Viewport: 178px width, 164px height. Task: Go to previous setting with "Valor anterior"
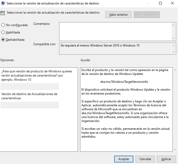(118, 15)
